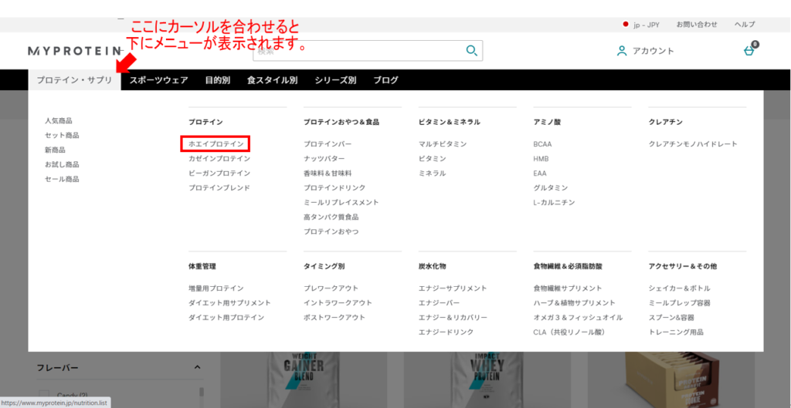Choose ポストワークアウト from the menu

pyautogui.click(x=334, y=318)
